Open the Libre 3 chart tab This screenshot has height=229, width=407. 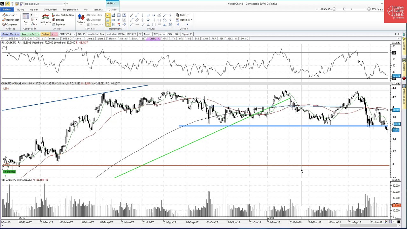tap(101, 38)
